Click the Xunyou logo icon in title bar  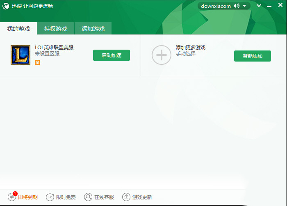[x=6, y=6]
